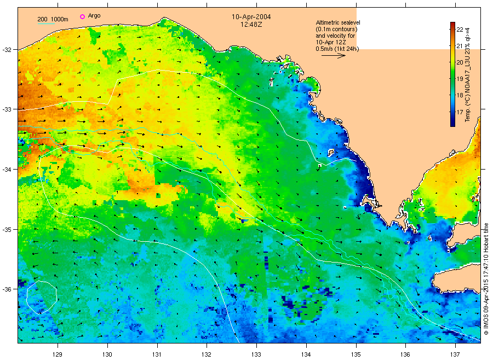Click the temperature color bar

coord(452,74)
